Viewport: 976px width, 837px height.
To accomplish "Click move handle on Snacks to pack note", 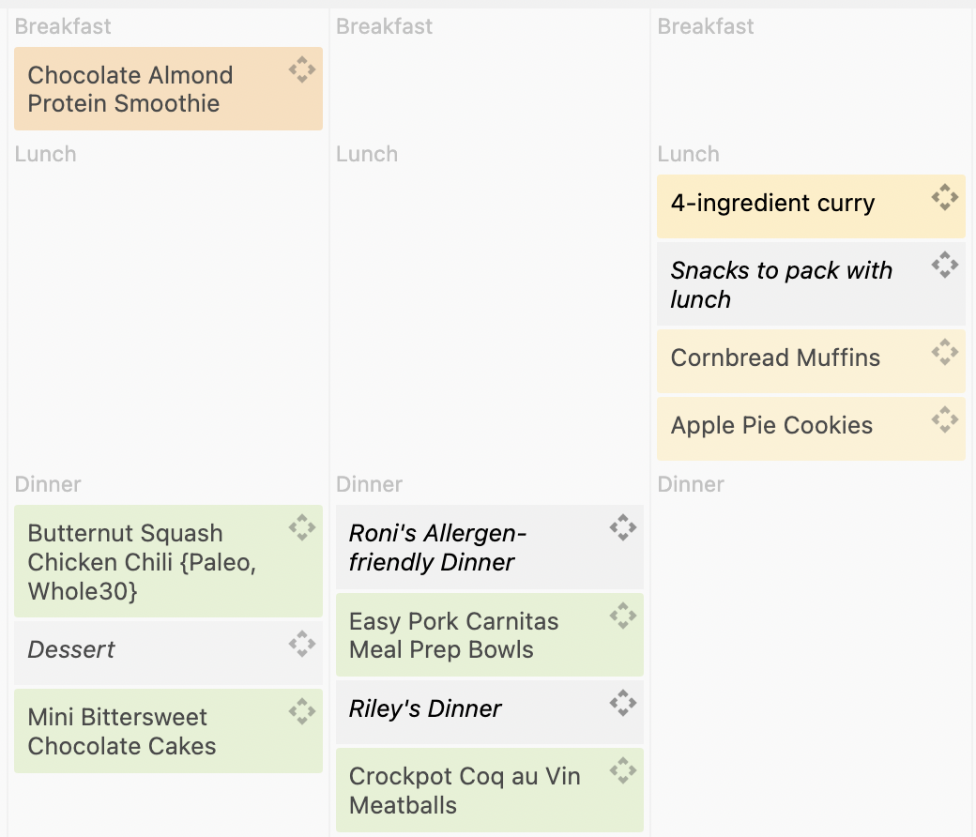I will [944, 265].
